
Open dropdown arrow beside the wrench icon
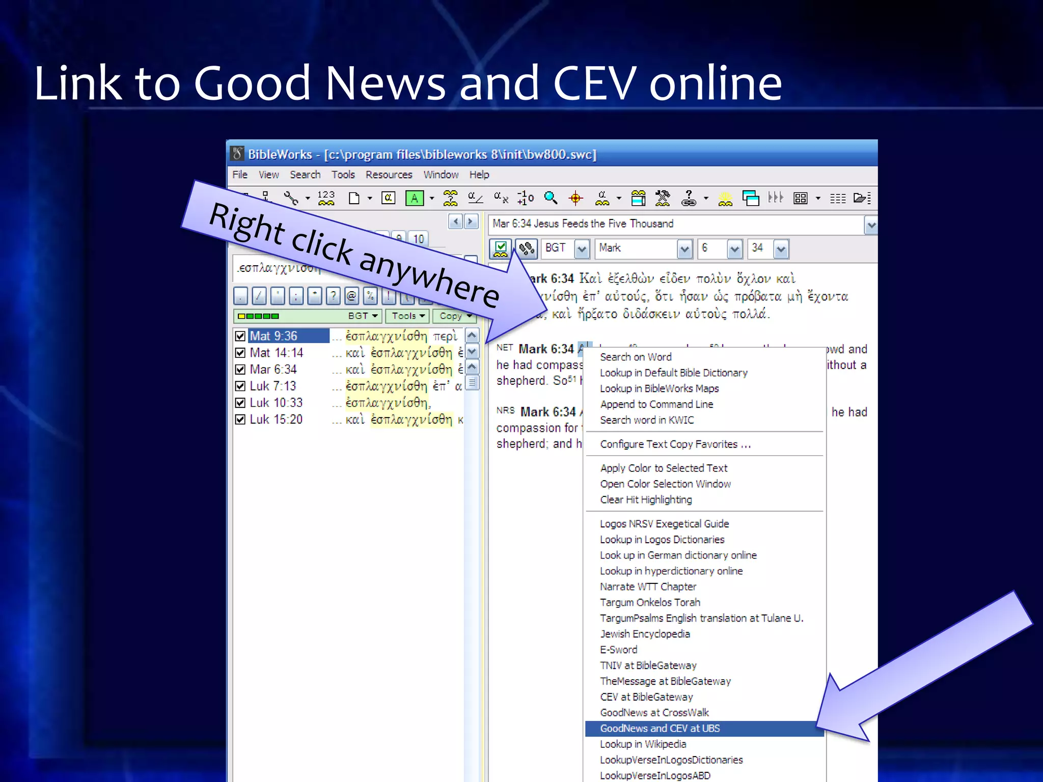308,198
